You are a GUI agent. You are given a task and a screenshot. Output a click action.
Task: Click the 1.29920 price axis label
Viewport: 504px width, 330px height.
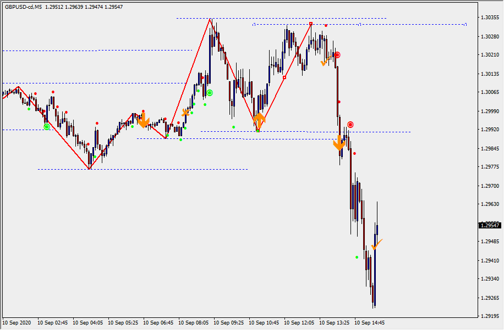tap(489, 130)
